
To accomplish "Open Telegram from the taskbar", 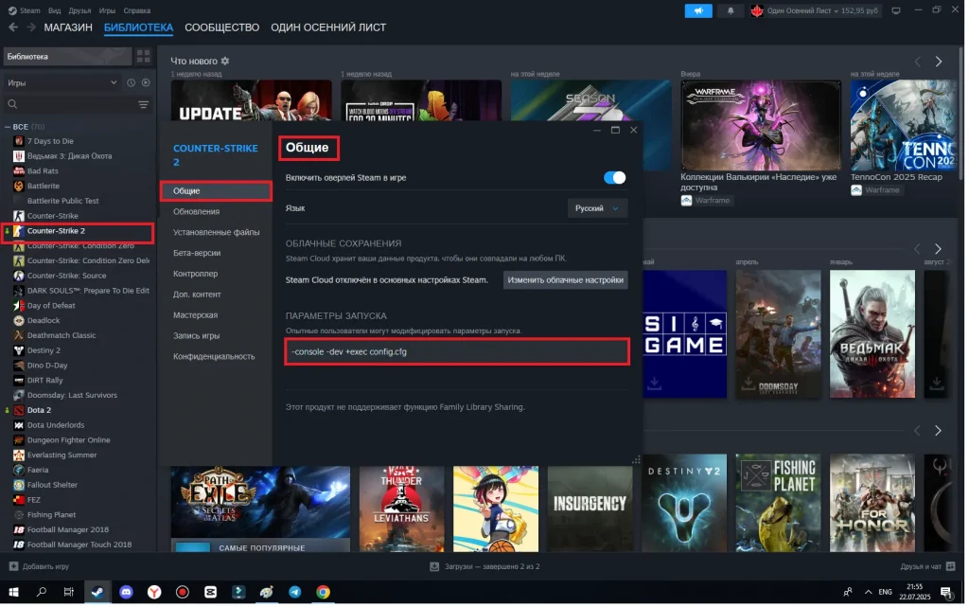I will point(295,592).
